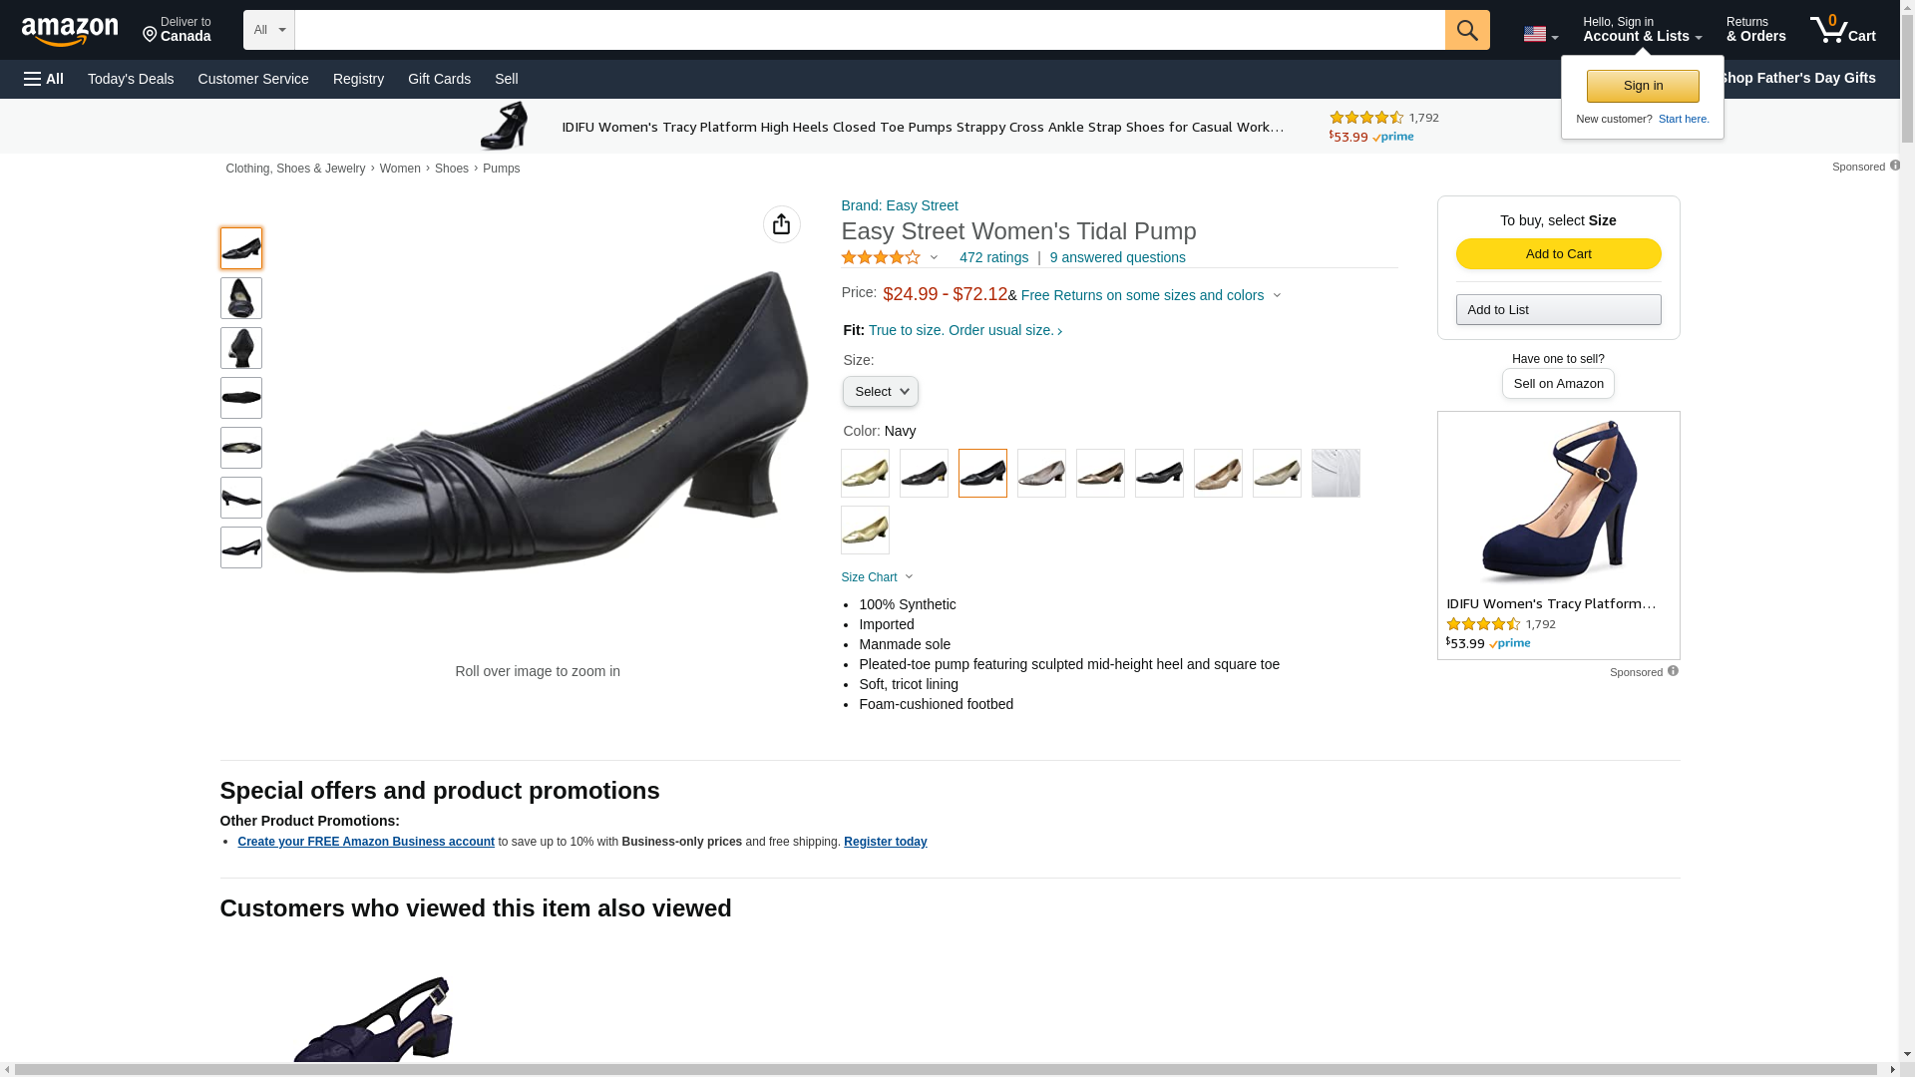This screenshot has width=1915, height=1077.
Task: Click the Add to Cart button
Action: pyautogui.click(x=1558, y=253)
